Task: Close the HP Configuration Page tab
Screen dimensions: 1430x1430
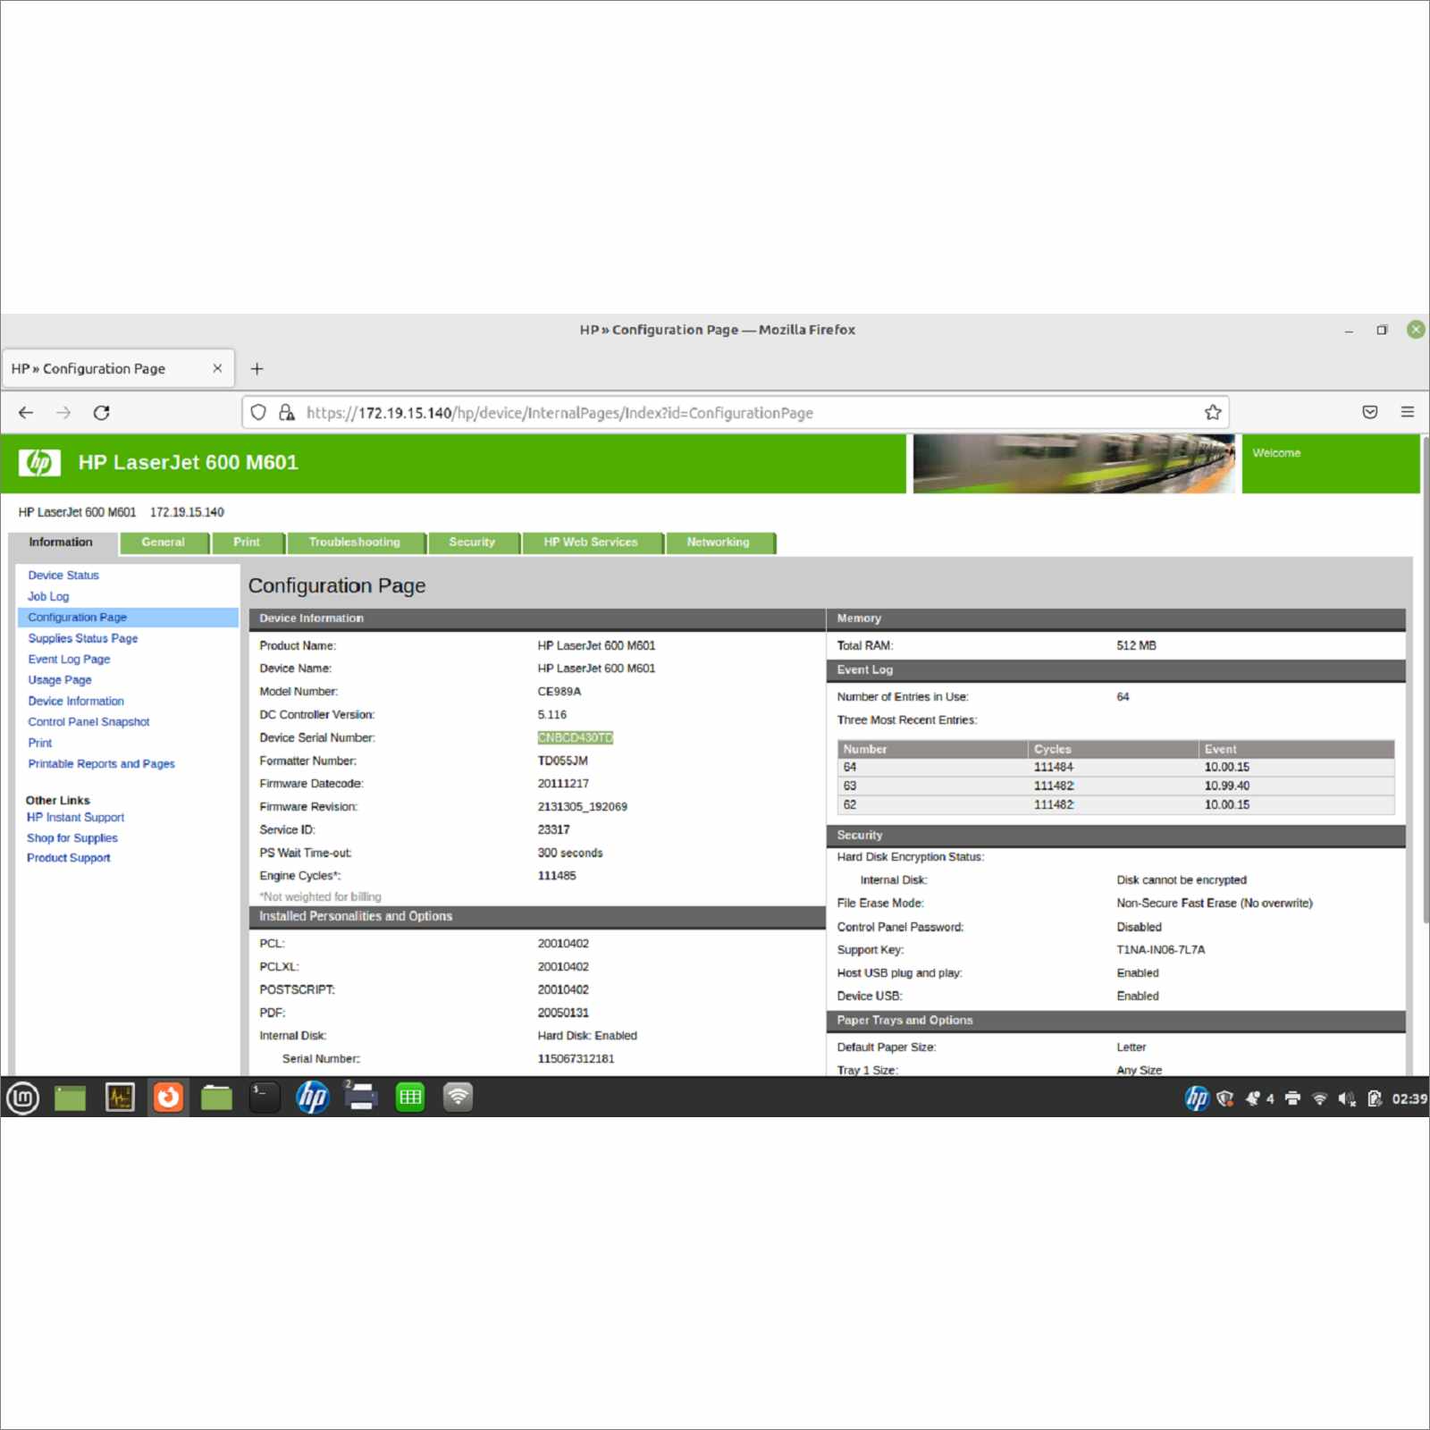Action: 217,368
